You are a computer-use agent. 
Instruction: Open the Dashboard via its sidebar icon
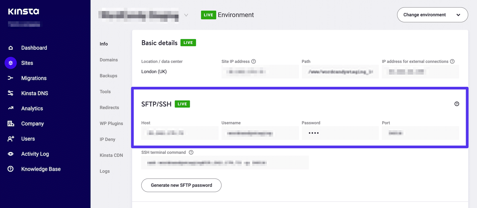[10, 47]
